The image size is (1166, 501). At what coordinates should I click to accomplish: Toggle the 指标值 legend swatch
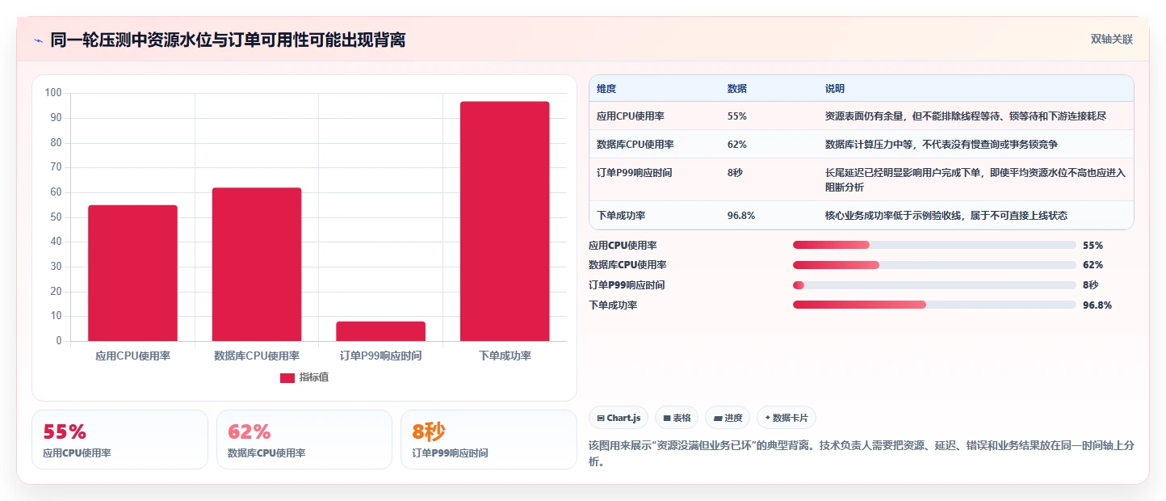[287, 378]
